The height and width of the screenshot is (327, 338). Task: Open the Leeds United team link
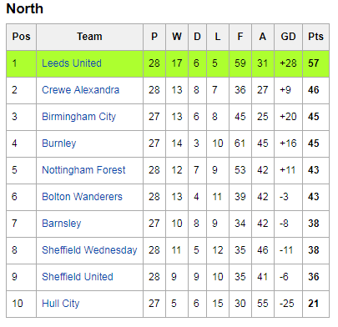tap(72, 63)
